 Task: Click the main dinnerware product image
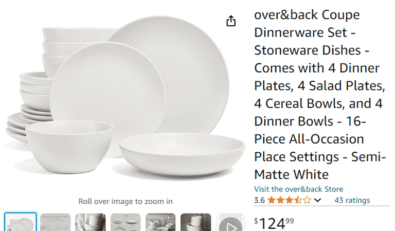[x=125, y=97]
